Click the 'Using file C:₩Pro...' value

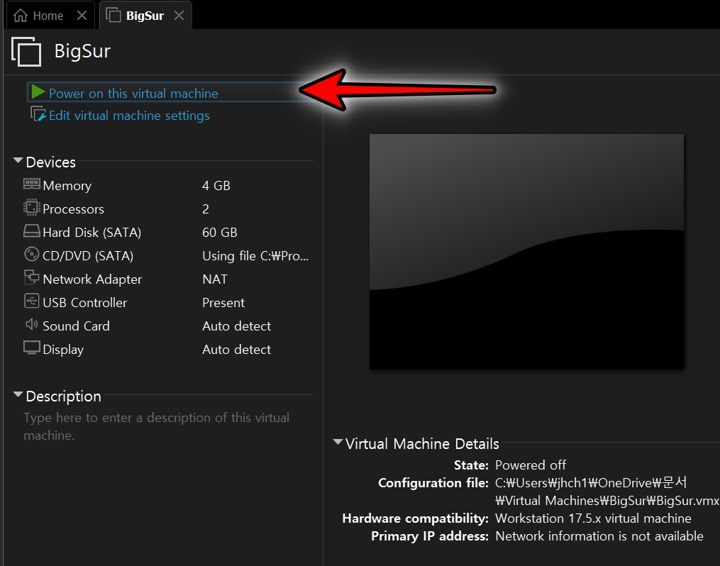(255, 255)
